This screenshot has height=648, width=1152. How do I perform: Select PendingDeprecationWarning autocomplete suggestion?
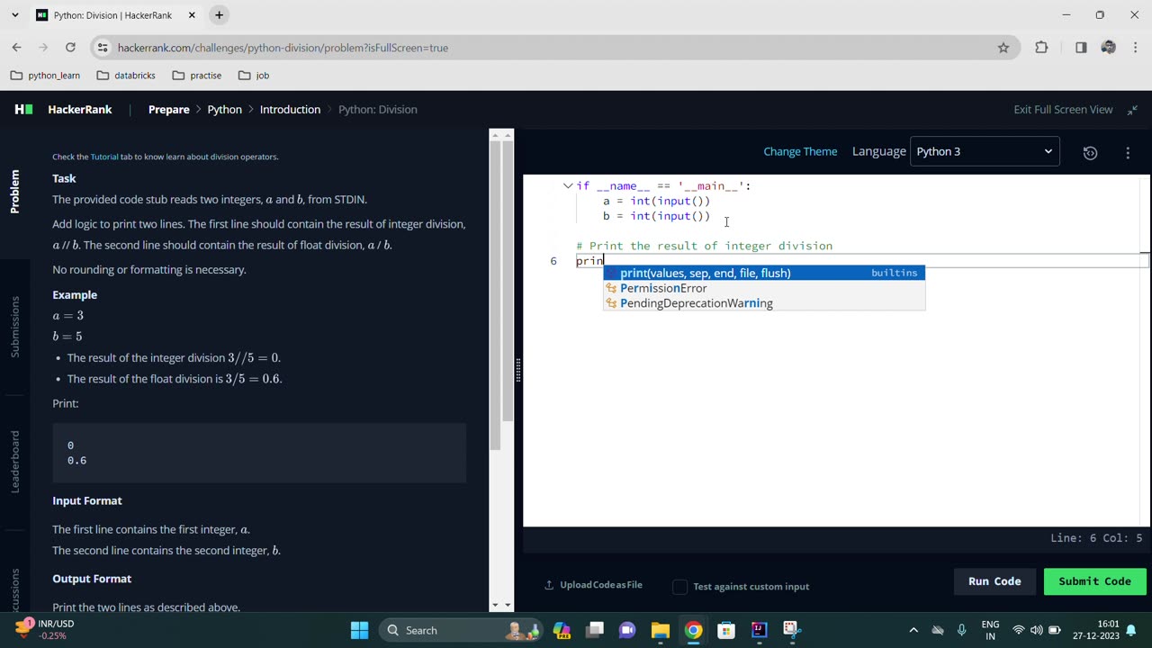764,303
